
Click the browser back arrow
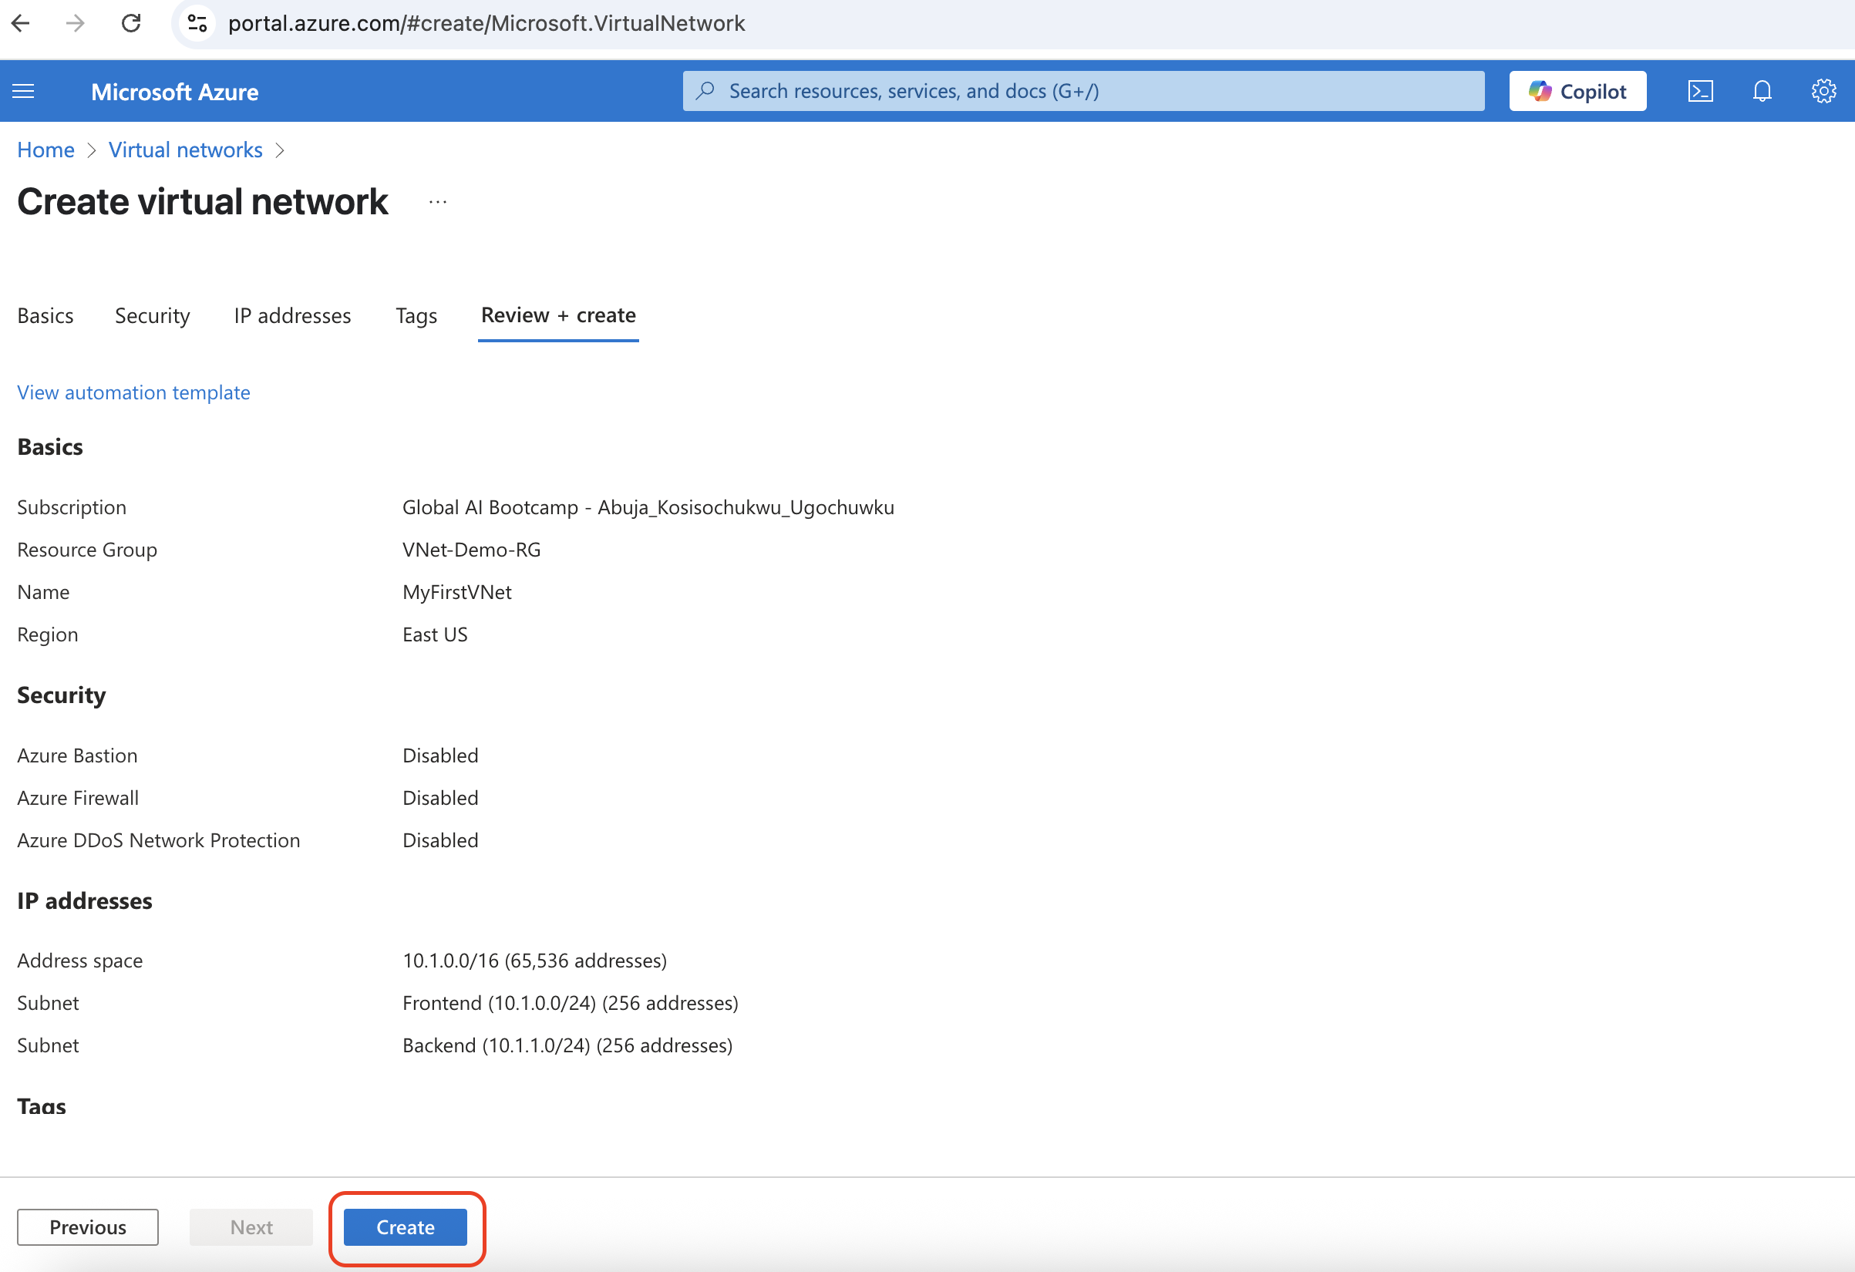tap(21, 23)
